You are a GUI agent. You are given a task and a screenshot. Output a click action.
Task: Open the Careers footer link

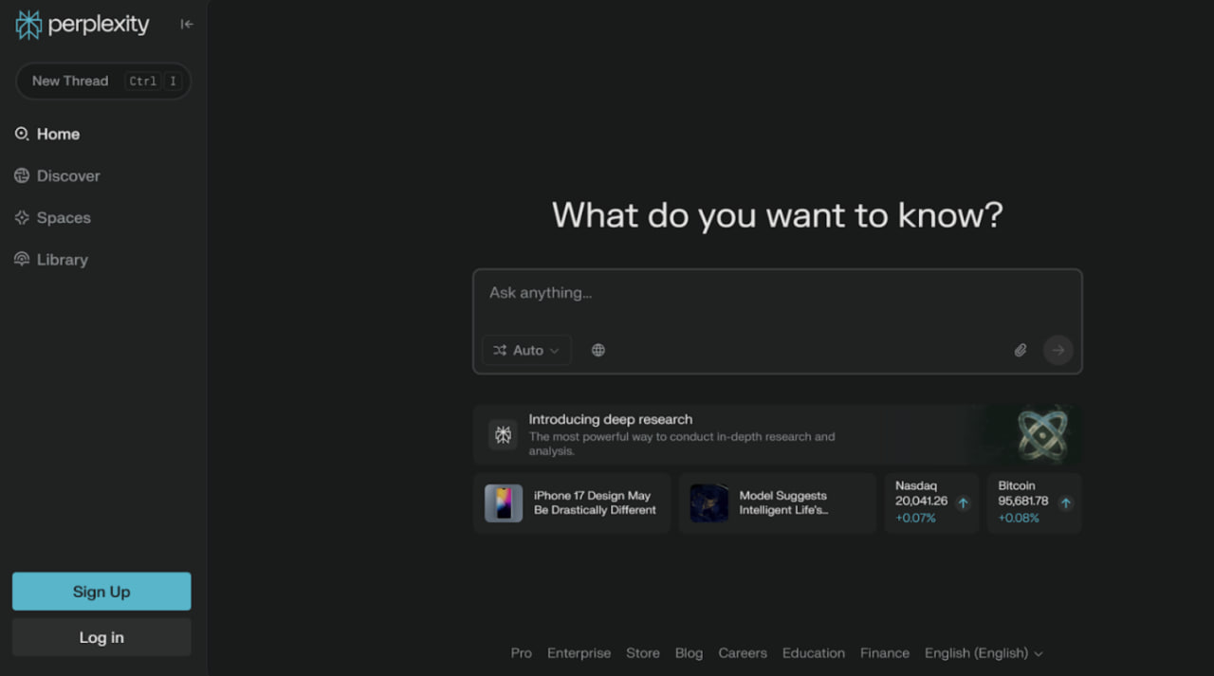(742, 653)
